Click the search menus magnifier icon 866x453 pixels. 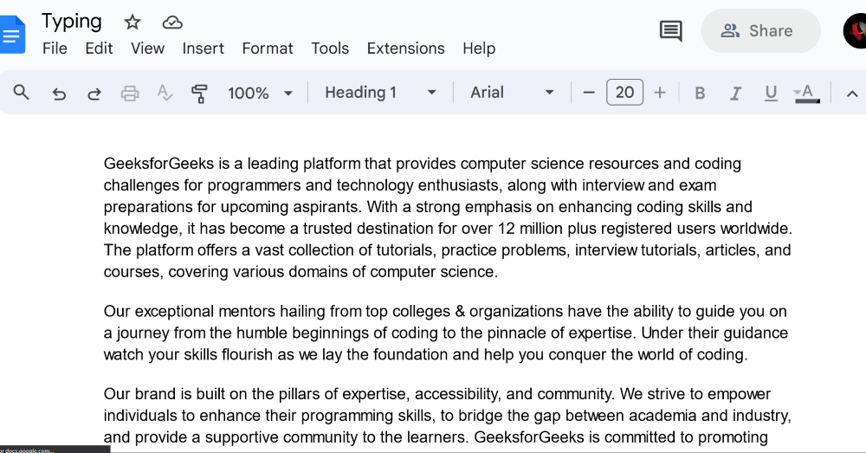(x=22, y=93)
